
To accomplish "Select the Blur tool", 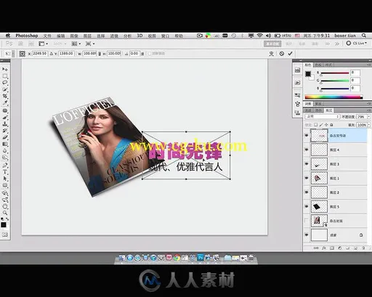I will 5,151.
